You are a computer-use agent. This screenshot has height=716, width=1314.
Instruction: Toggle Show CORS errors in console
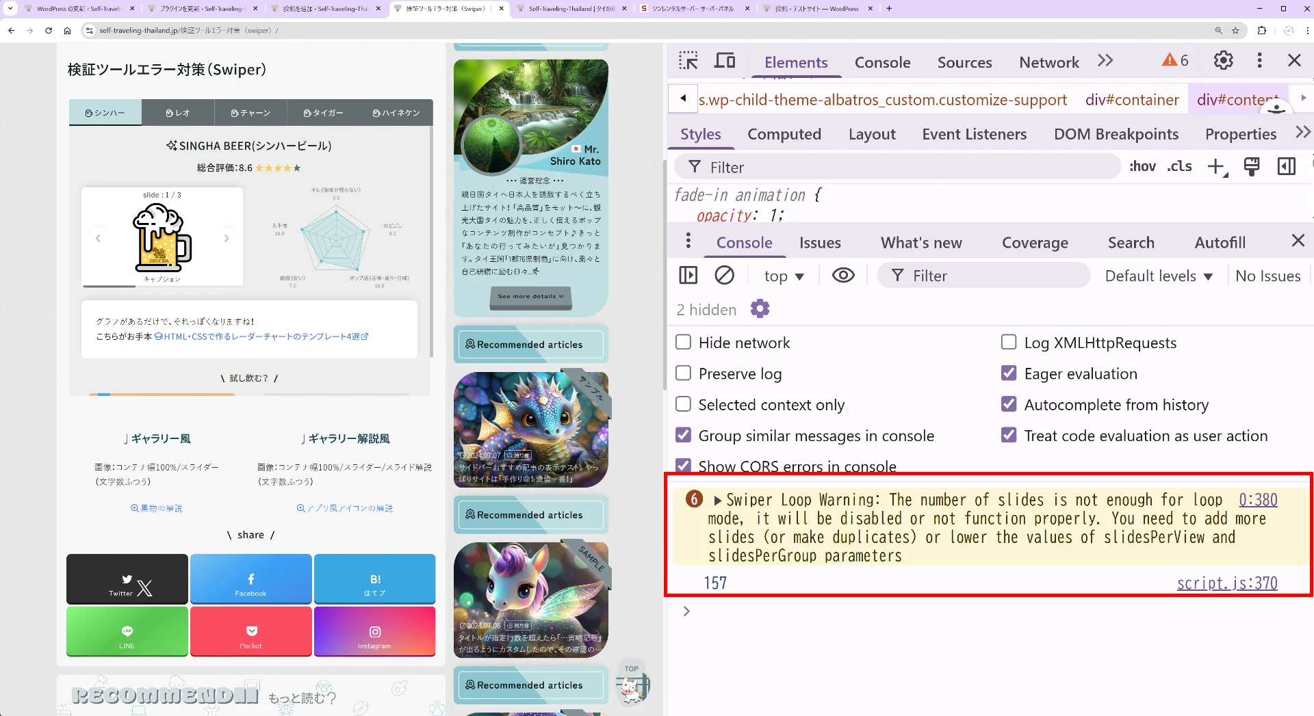pyautogui.click(x=683, y=466)
